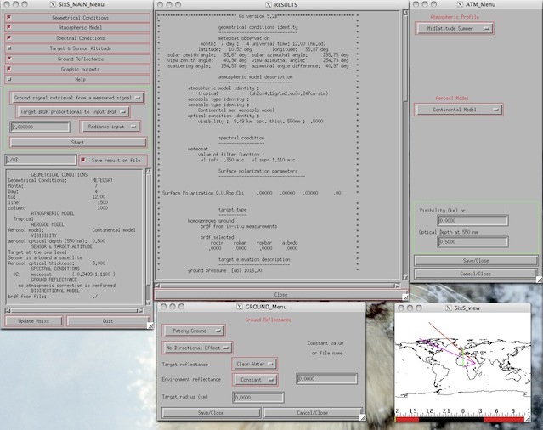
Task: Click Quit in the main menu window
Action: click(108, 321)
